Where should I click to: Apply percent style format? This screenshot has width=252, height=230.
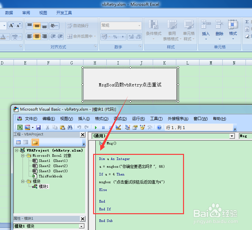115,37
